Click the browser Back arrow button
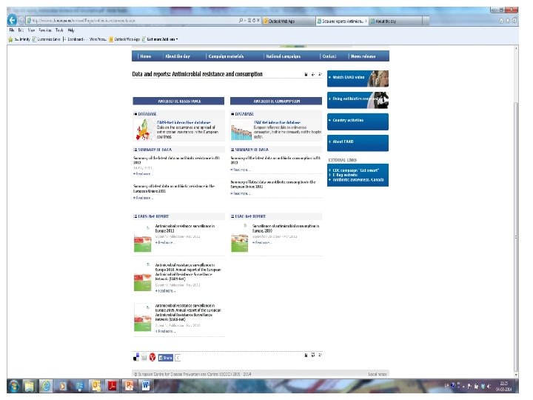Image resolution: width=533 pixels, height=400 pixels. click(12, 20)
